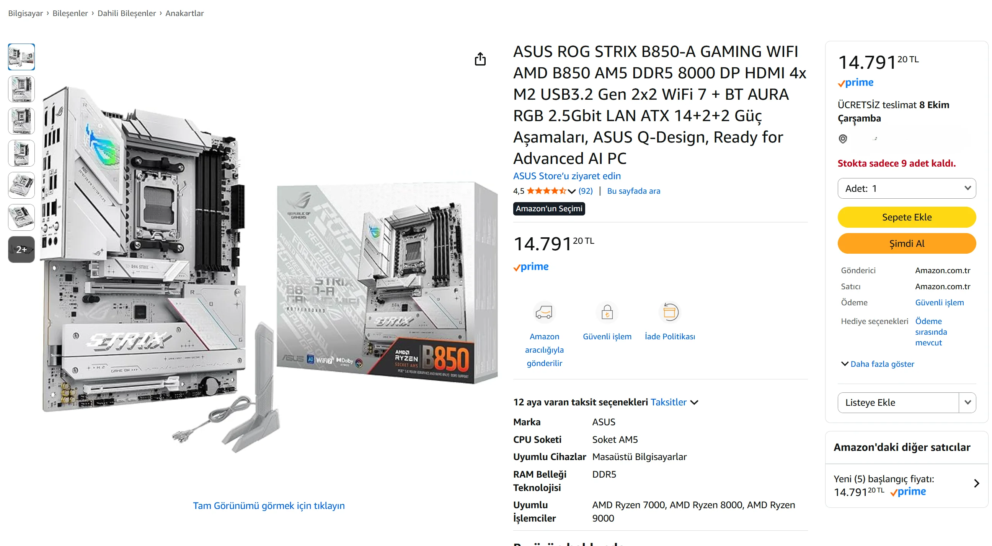The height and width of the screenshot is (546, 992).
Task: Add item with Sepete Ekle button
Action: click(x=907, y=217)
